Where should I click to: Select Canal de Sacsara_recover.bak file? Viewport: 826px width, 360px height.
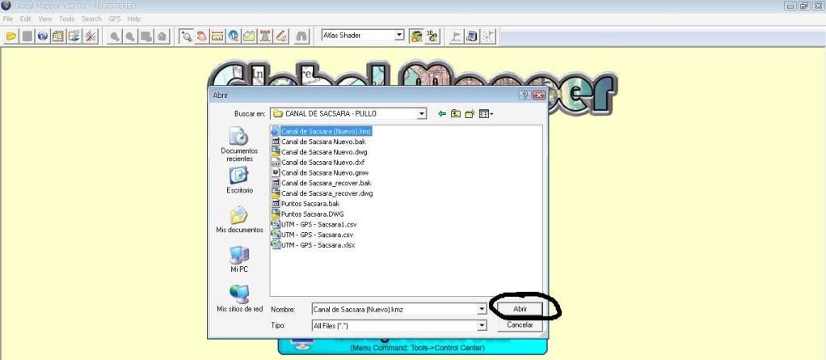pyautogui.click(x=322, y=183)
